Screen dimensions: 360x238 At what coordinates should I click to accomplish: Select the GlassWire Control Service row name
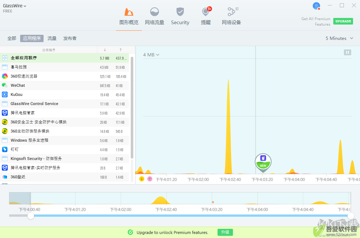pyautogui.click(x=34, y=104)
